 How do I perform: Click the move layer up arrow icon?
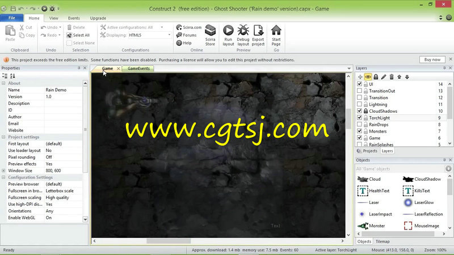point(400,77)
